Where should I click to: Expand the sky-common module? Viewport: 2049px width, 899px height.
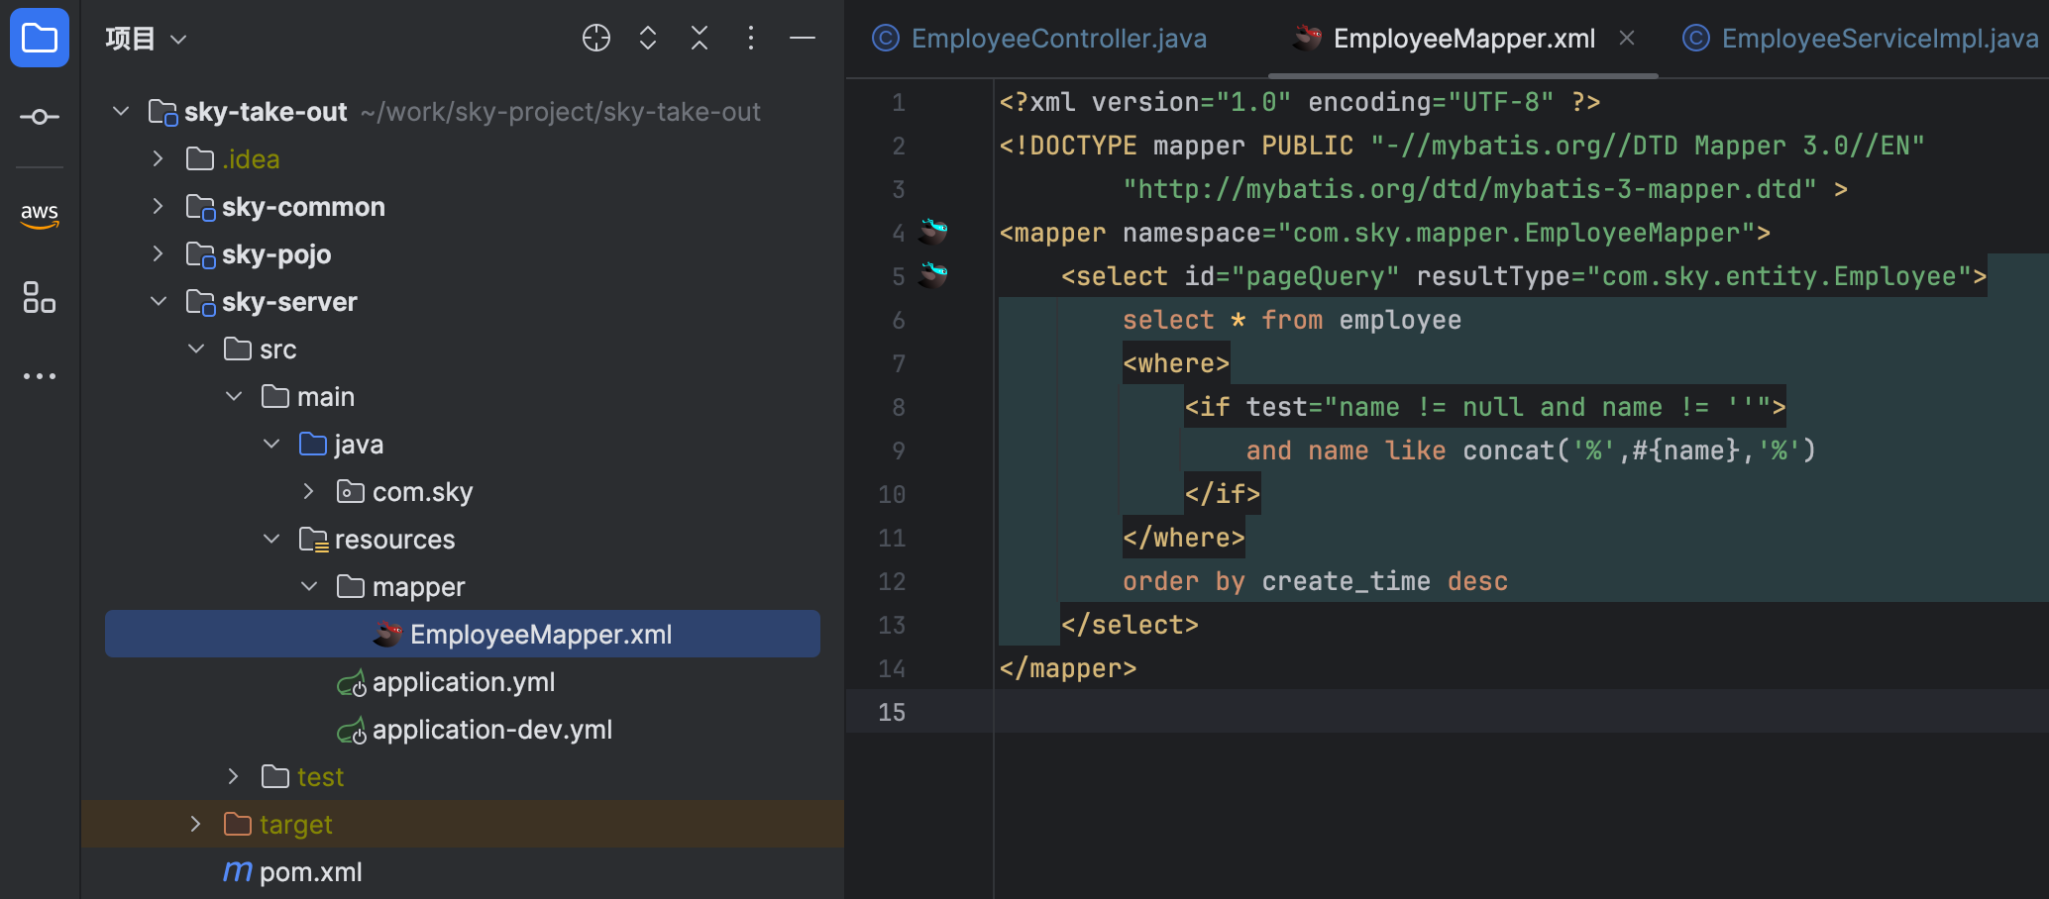159,206
